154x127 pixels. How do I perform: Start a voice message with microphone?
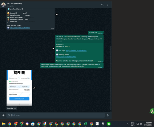(108, 115)
